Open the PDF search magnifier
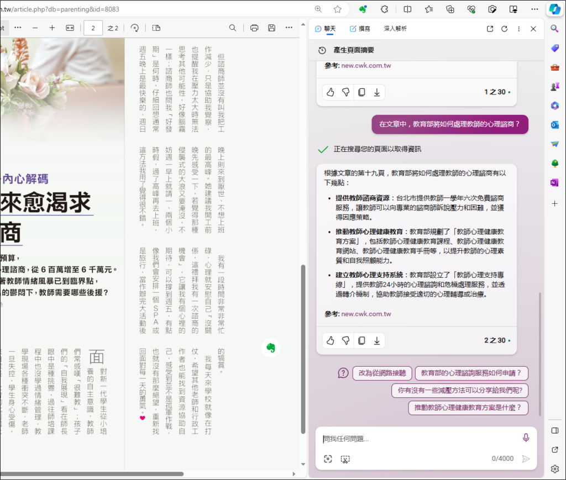 point(233,28)
